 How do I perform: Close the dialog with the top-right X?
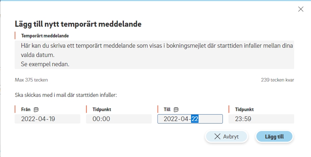(x=301, y=9)
